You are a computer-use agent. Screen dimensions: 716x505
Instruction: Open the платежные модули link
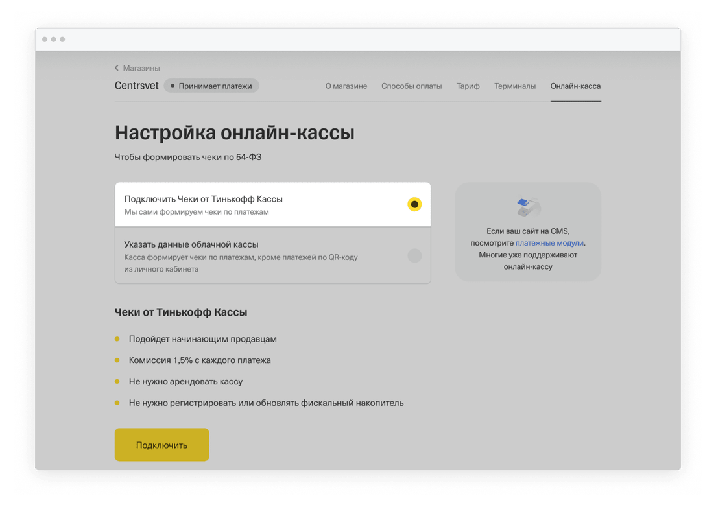pos(549,243)
